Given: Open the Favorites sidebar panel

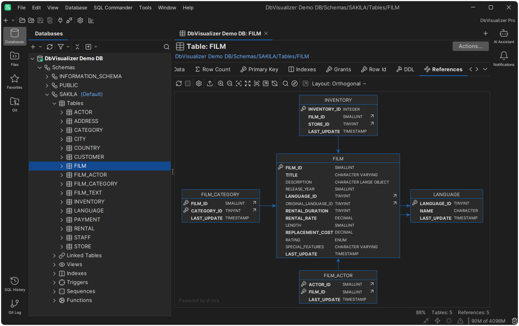Looking at the screenshot, I should tap(15, 81).
